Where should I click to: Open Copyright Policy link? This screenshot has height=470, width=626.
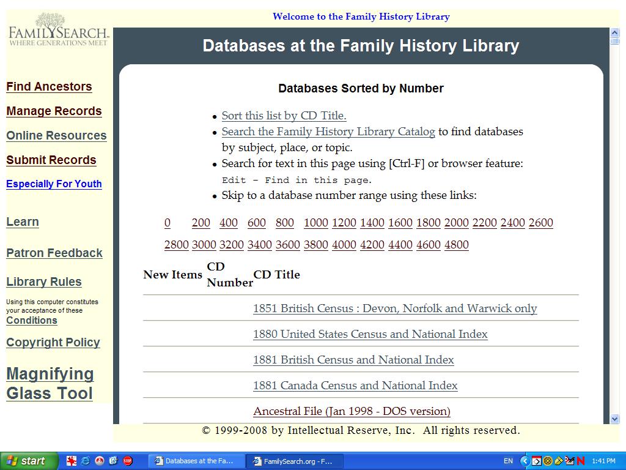coord(53,342)
